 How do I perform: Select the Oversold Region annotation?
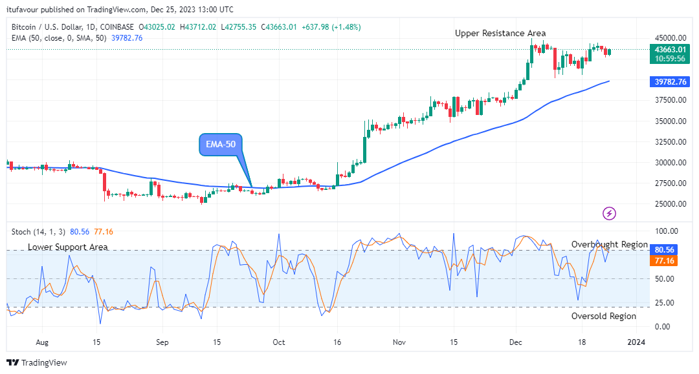tap(604, 316)
